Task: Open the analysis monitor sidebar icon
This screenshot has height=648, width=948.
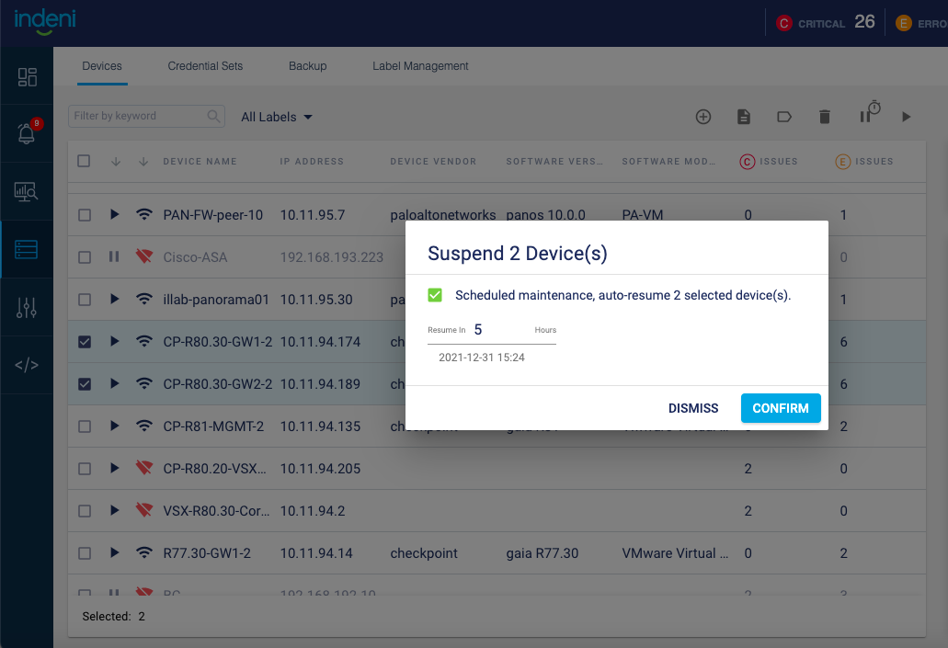Action: [27, 191]
